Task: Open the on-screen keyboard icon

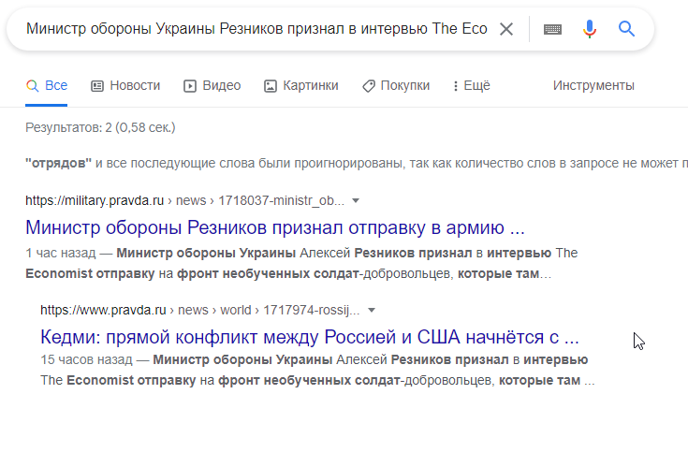Action: point(552,29)
